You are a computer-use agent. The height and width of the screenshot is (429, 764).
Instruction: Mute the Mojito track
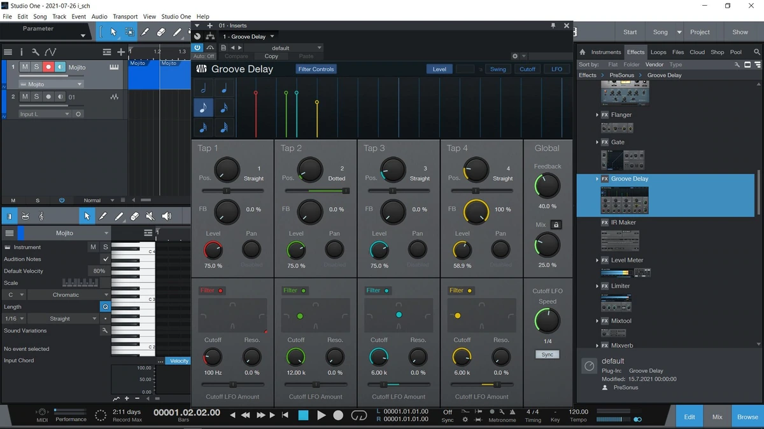[25, 67]
